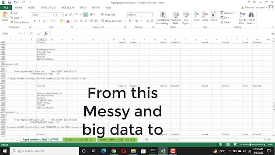Toggle Bold formatting
This screenshot has height=155, width=275.
(35, 21)
